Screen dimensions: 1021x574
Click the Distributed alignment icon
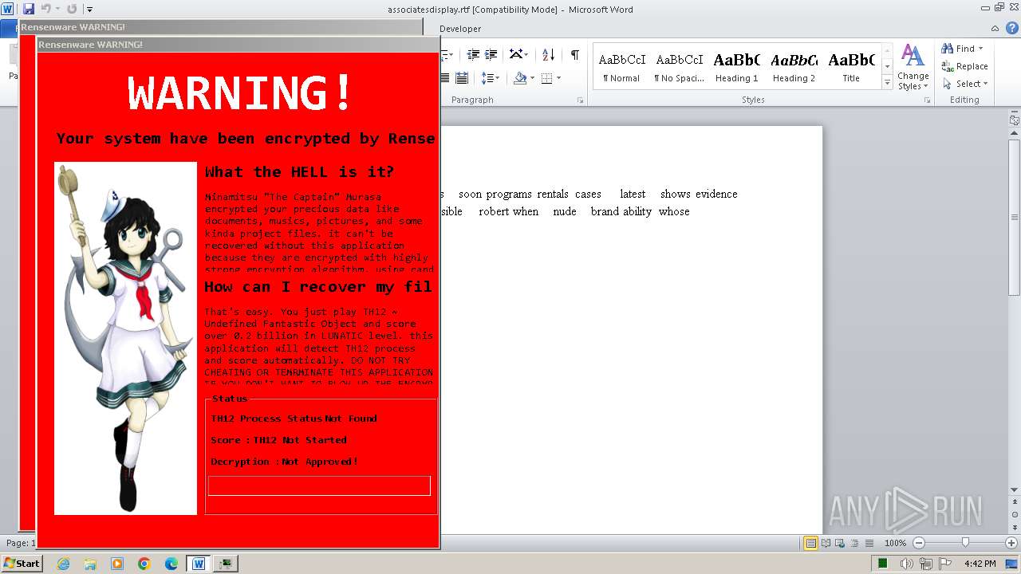pyautogui.click(x=462, y=78)
